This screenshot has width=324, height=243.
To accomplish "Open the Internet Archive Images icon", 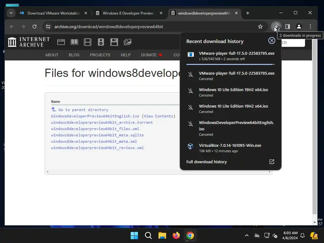I will (128, 42).
